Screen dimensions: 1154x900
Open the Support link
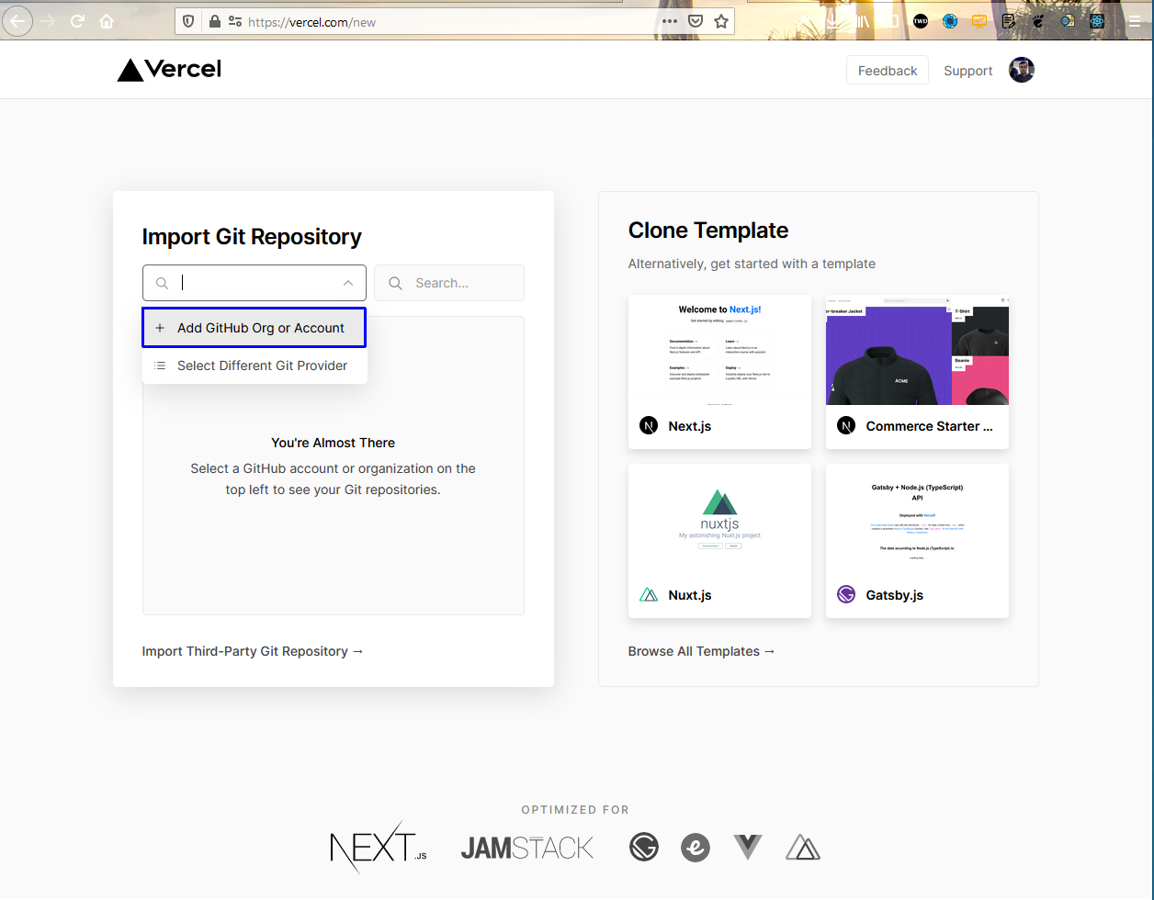point(968,71)
